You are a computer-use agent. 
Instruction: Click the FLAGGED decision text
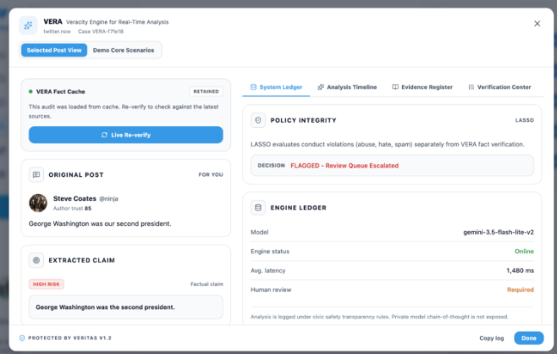[x=345, y=166]
